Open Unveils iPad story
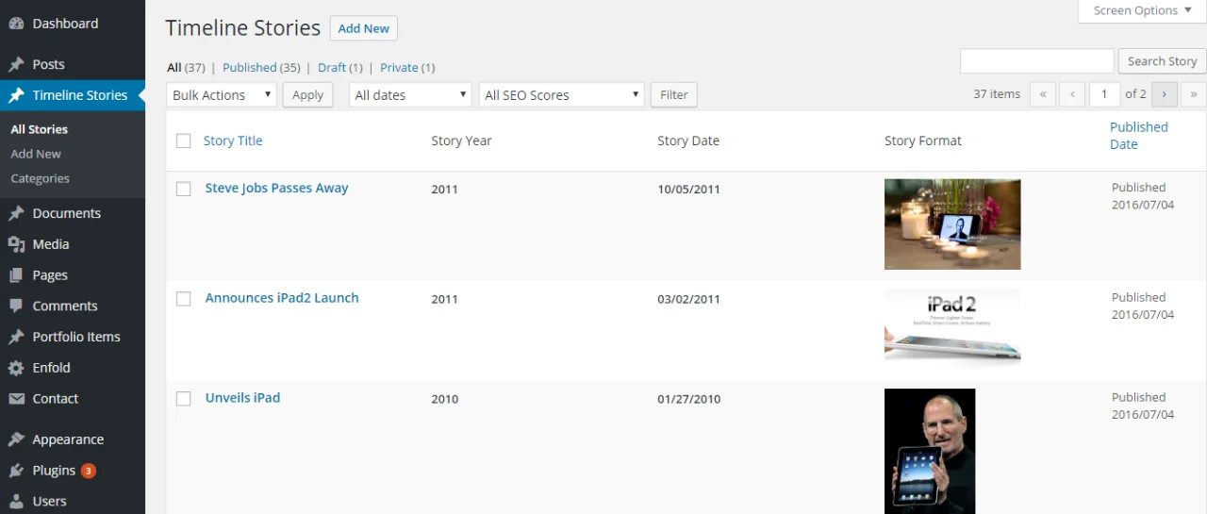 (x=242, y=398)
